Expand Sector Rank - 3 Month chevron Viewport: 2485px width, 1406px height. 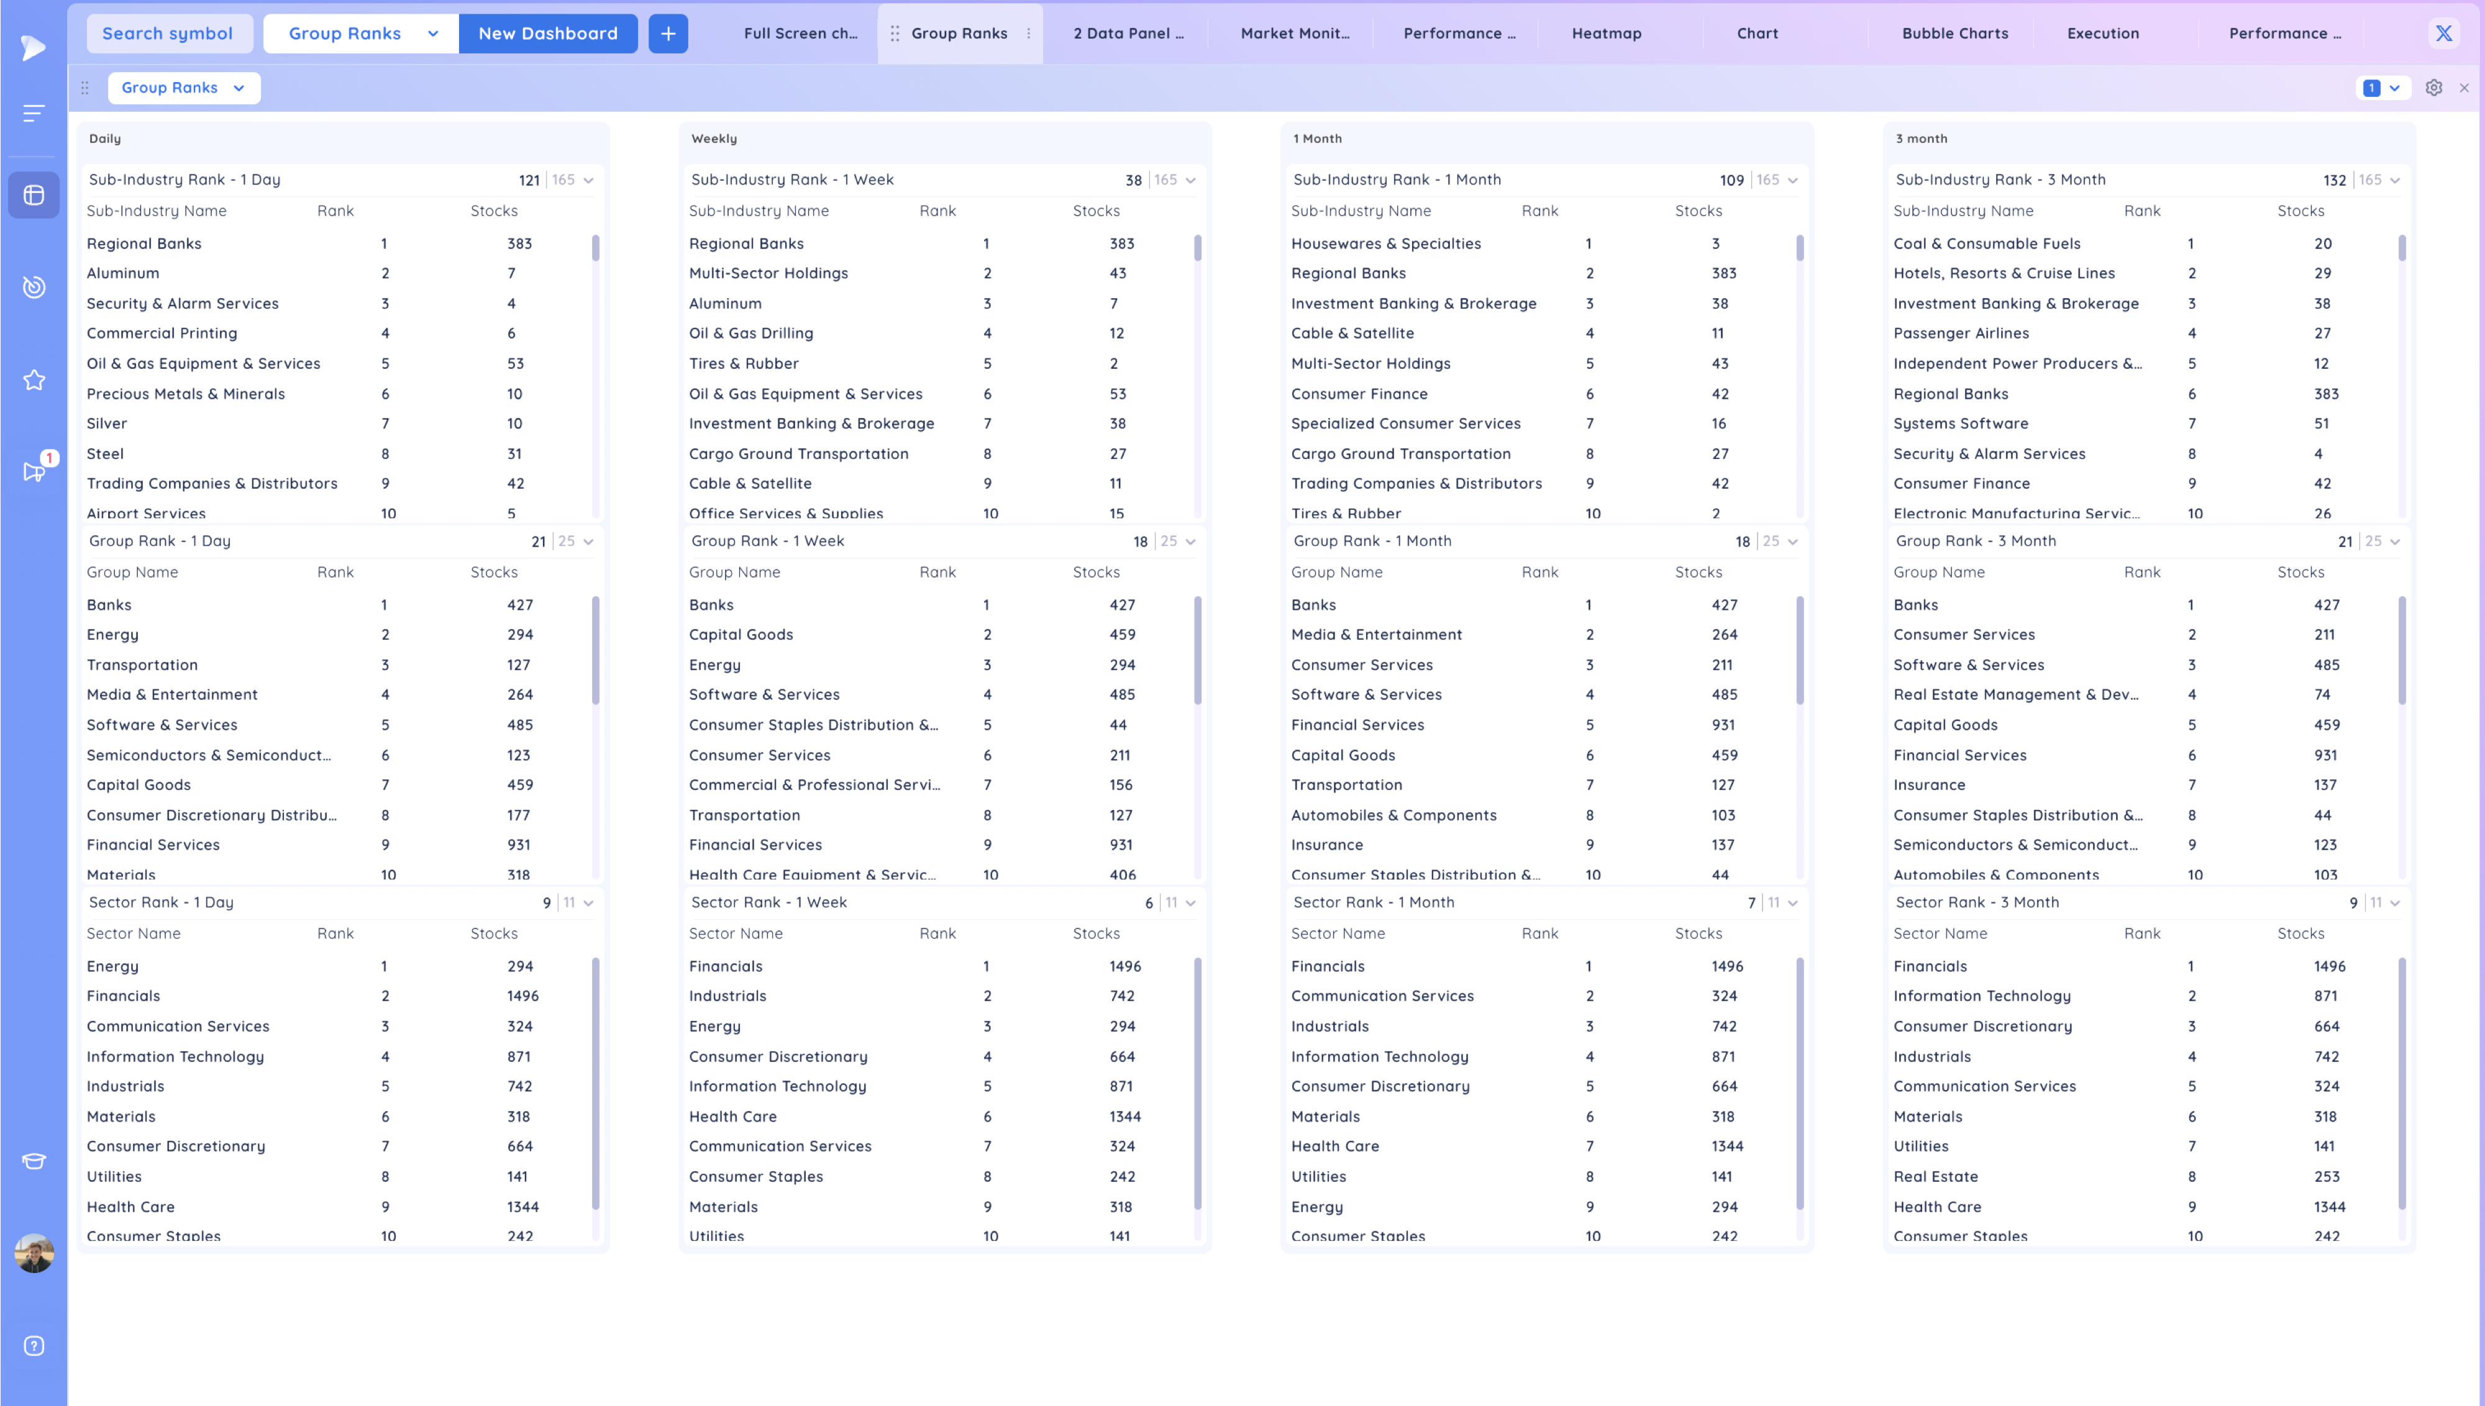click(x=2394, y=902)
